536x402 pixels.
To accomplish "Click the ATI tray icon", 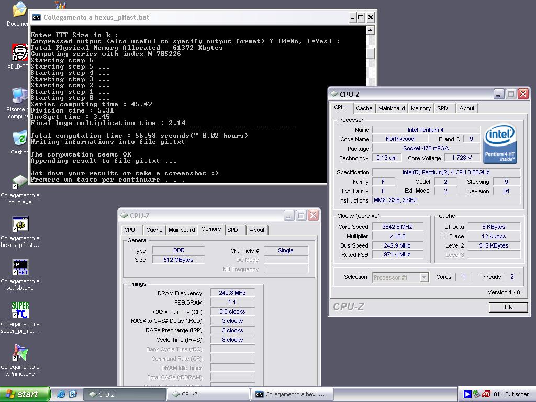I will click(x=486, y=394).
